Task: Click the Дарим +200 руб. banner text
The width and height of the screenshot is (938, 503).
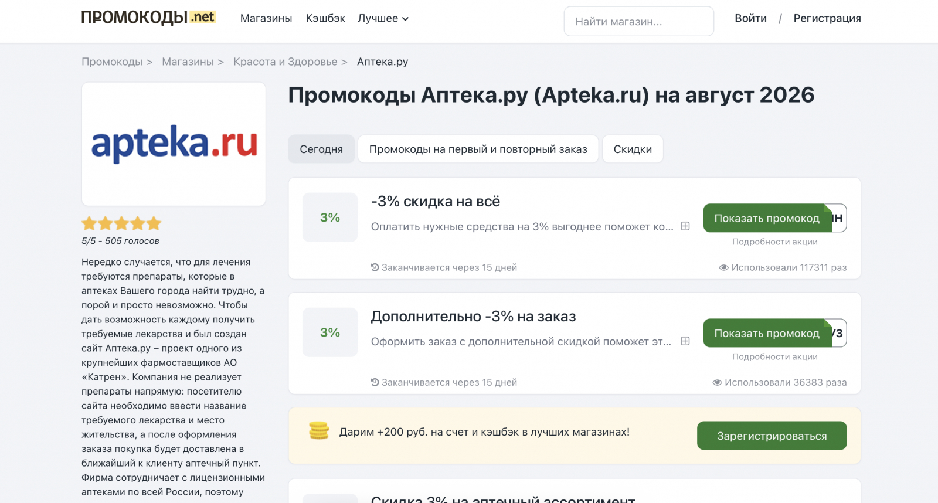Action: (x=484, y=432)
